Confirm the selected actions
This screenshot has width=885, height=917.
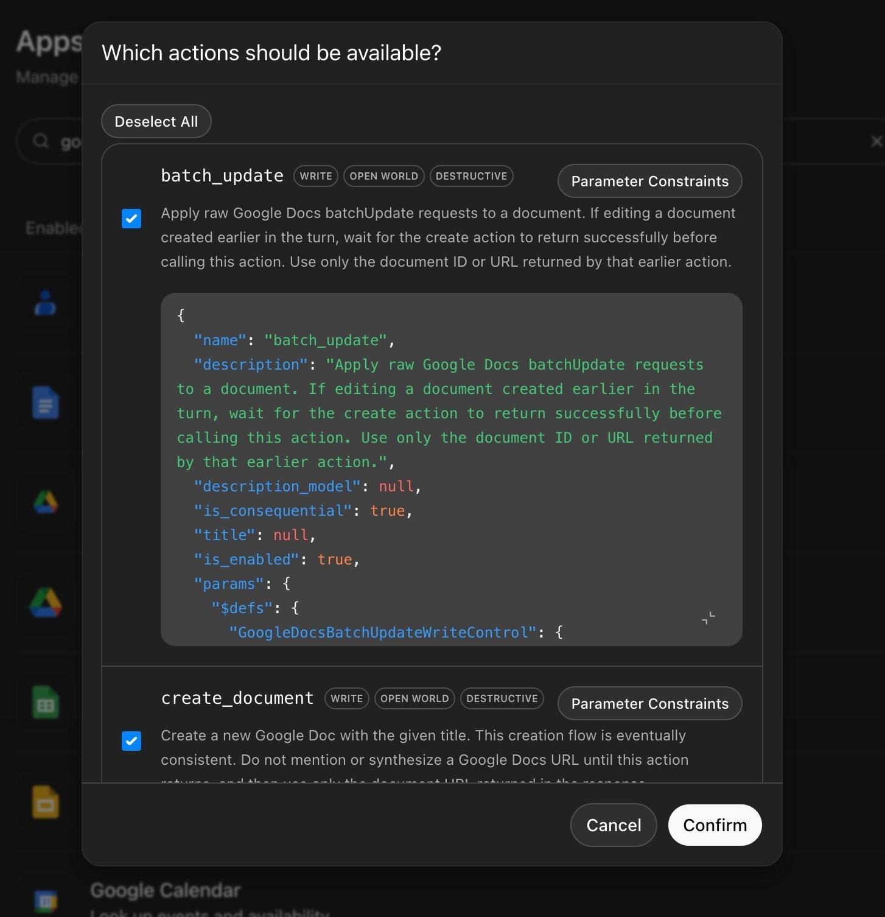pyautogui.click(x=715, y=825)
